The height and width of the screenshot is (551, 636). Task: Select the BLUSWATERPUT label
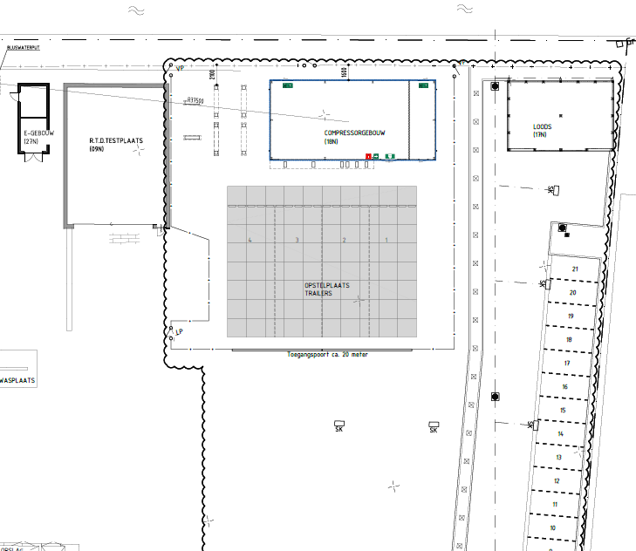(x=24, y=48)
